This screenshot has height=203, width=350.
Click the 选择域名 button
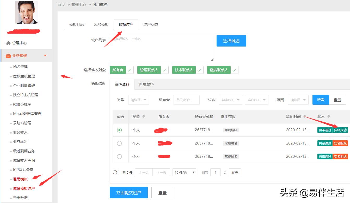click(x=231, y=41)
